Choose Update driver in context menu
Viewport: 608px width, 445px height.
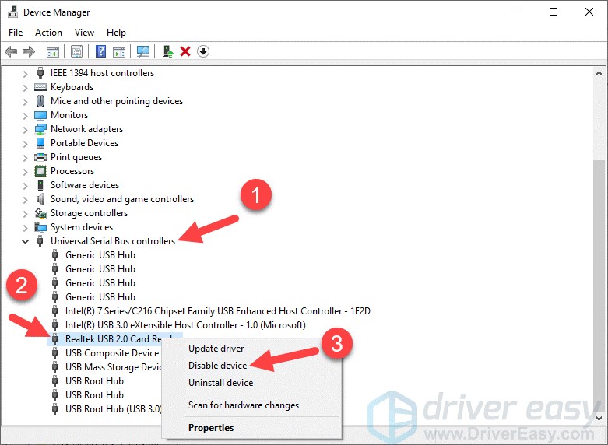click(x=216, y=349)
